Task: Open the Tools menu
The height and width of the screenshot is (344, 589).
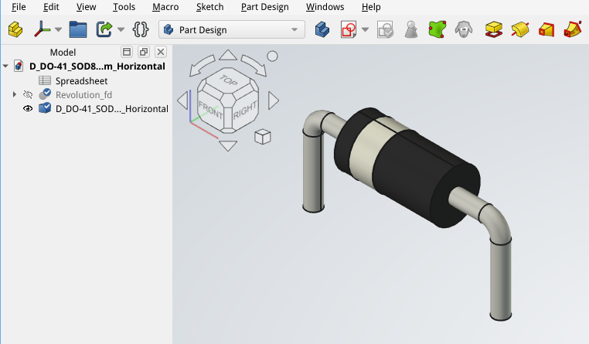Action: [x=124, y=7]
